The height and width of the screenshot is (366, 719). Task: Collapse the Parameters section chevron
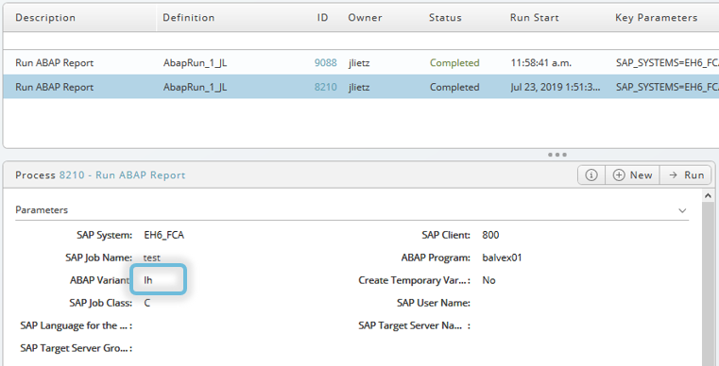tap(682, 210)
